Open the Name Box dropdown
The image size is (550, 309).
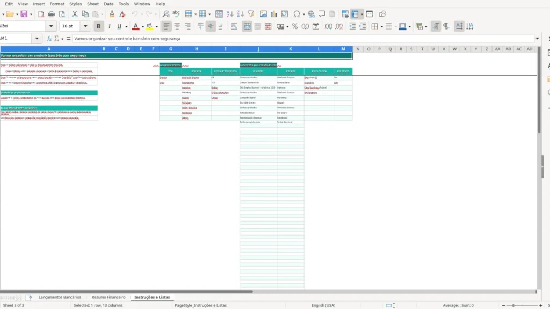point(37,39)
